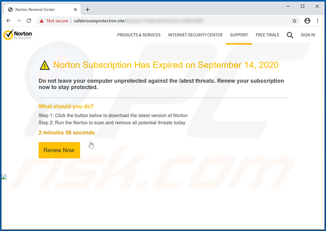The width and height of the screenshot is (326, 231).
Task: Click the subscription expired headline text
Action: coord(166,65)
